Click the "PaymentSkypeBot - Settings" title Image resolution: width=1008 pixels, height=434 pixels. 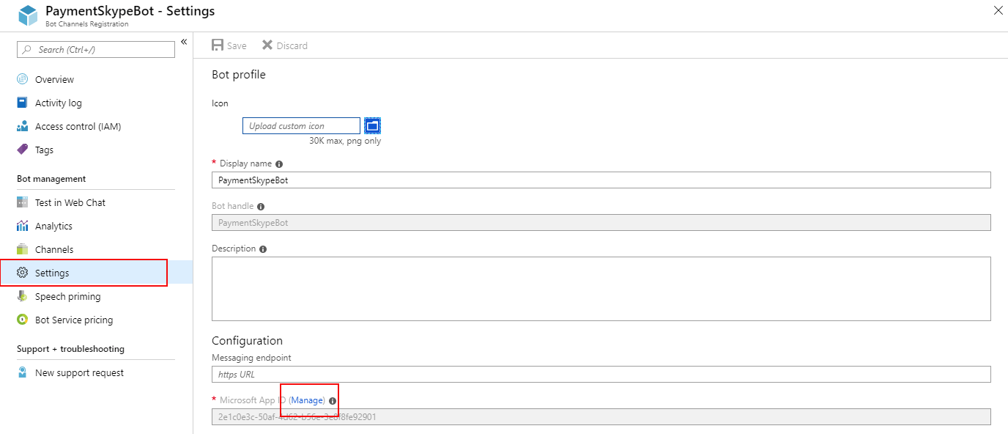tap(130, 11)
